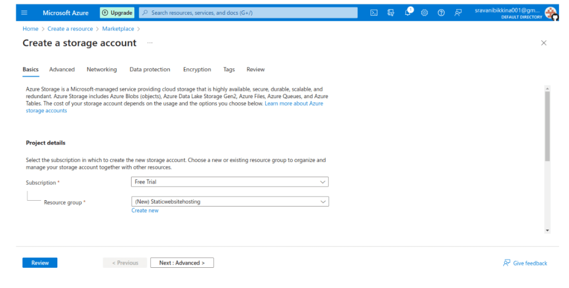This screenshot has height=288, width=569.
Task: Click the blue Review button
Action: point(40,263)
